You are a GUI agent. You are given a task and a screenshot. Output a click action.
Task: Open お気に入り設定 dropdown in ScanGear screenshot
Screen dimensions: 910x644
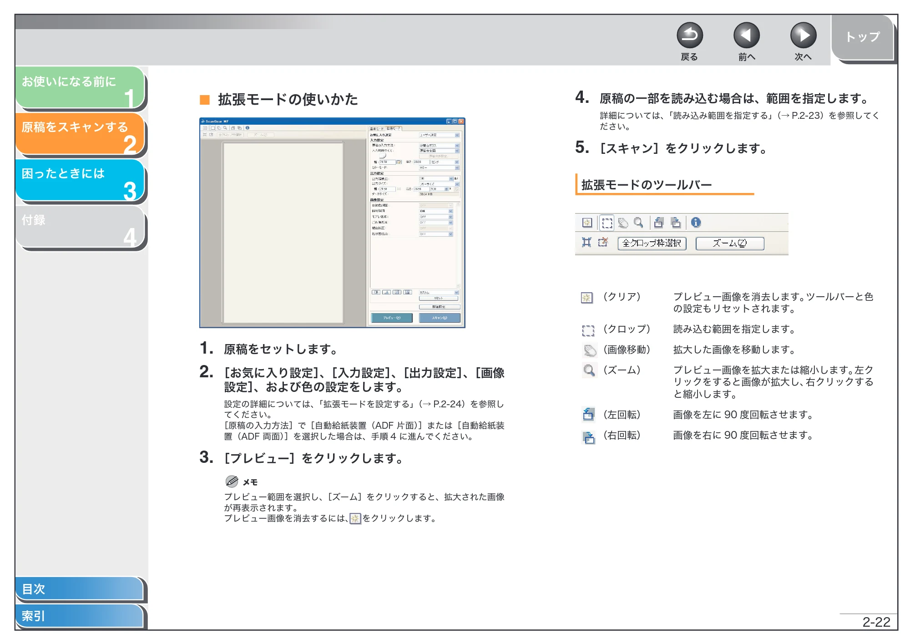[x=439, y=135]
